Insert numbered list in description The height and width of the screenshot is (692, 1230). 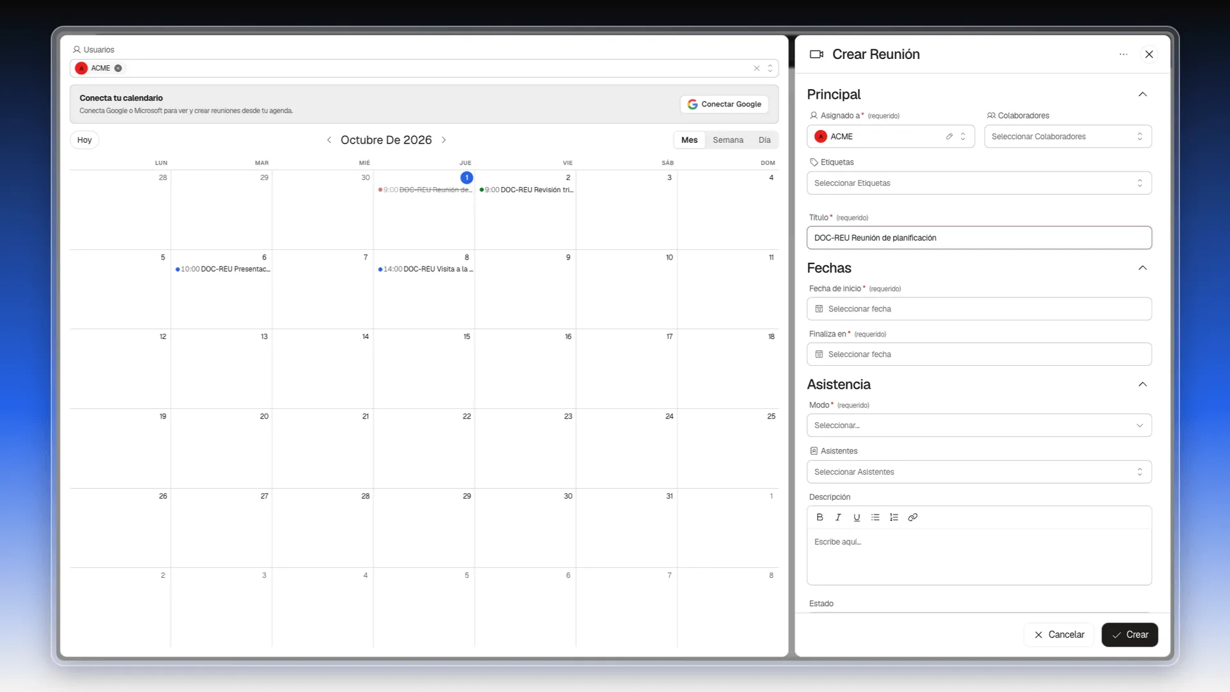894,517
